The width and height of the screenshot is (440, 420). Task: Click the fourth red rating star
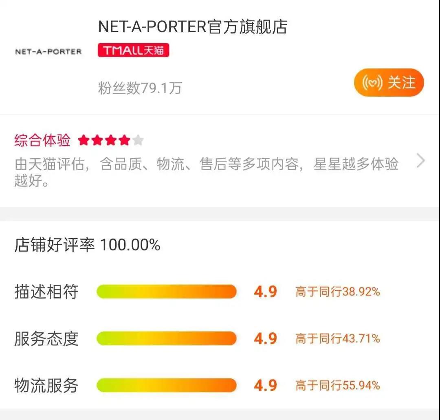[x=124, y=140]
